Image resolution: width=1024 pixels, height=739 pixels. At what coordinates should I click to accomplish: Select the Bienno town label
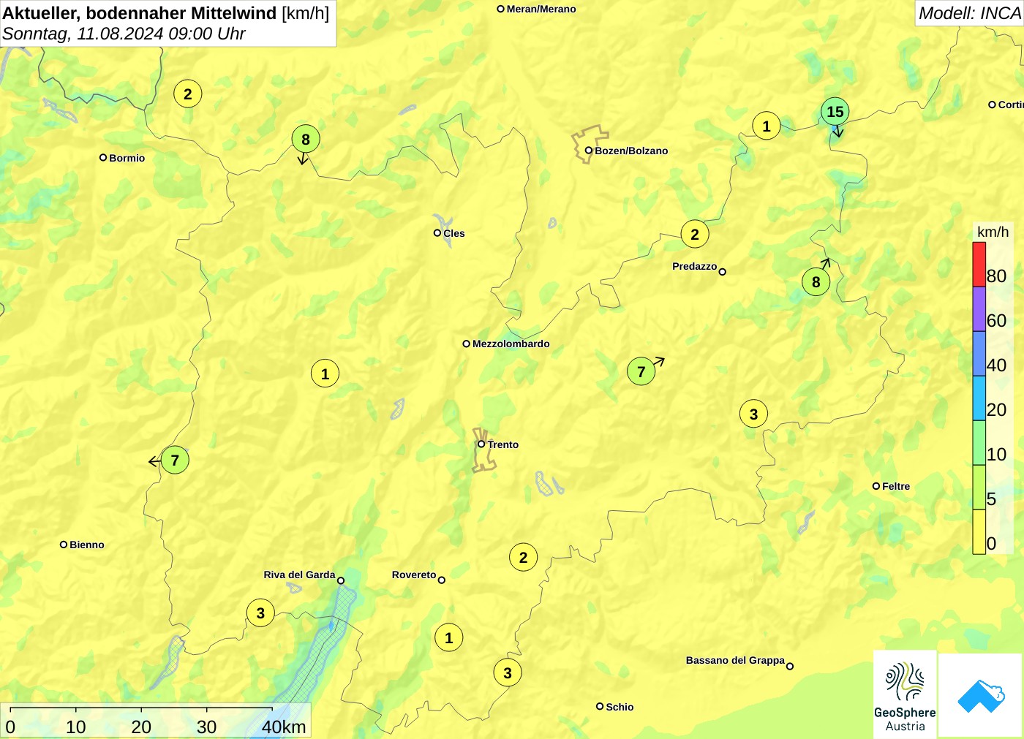(x=87, y=545)
